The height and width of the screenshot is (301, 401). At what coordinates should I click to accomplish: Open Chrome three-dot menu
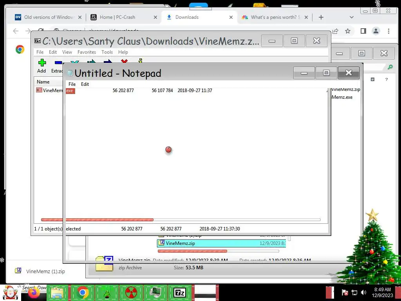[x=388, y=31]
